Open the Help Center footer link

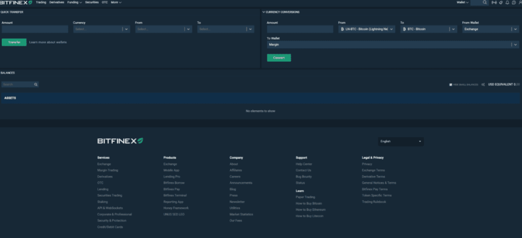coord(304,164)
